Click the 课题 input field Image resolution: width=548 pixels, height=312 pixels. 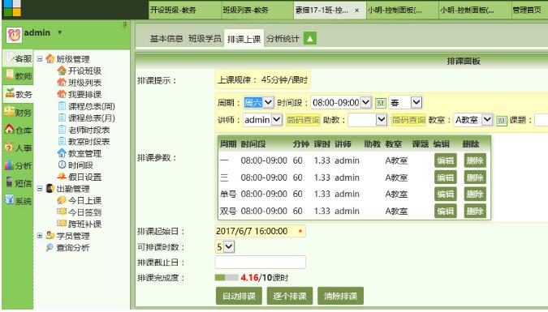point(542,120)
